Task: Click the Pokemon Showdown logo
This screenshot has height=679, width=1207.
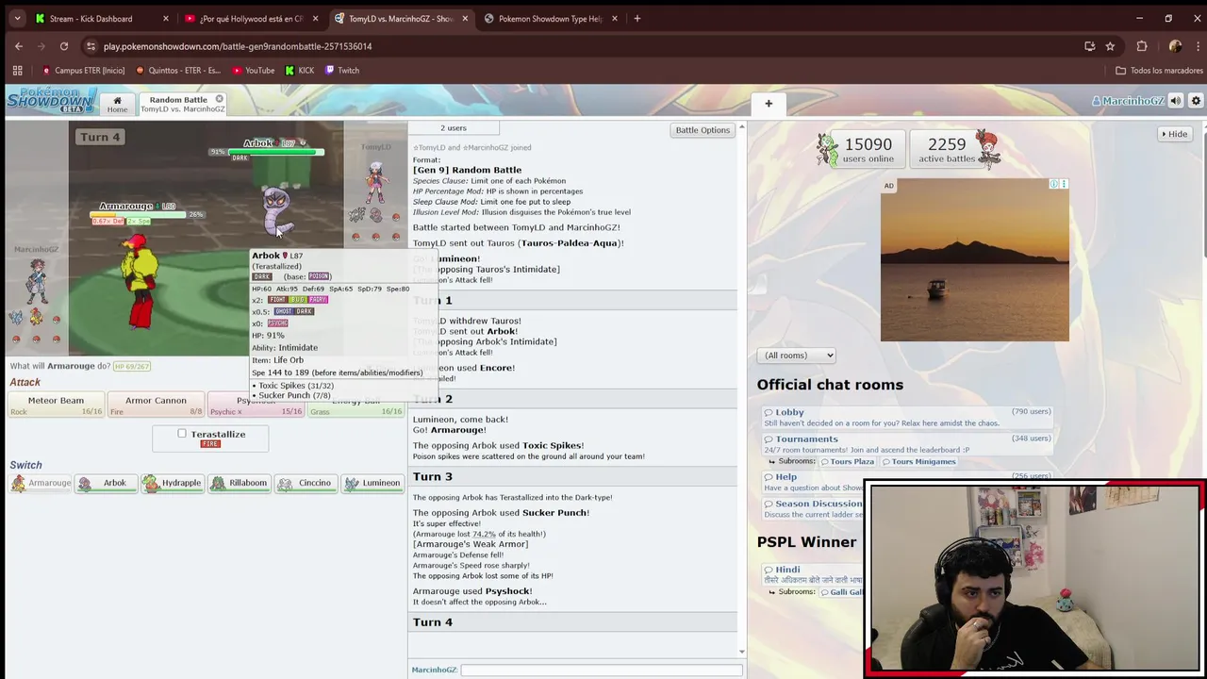Action: click(x=52, y=100)
